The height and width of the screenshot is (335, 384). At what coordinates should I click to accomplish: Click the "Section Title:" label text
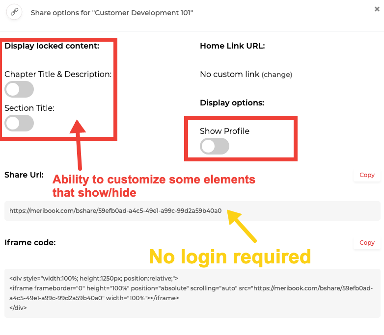pyautogui.click(x=29, y=108)
